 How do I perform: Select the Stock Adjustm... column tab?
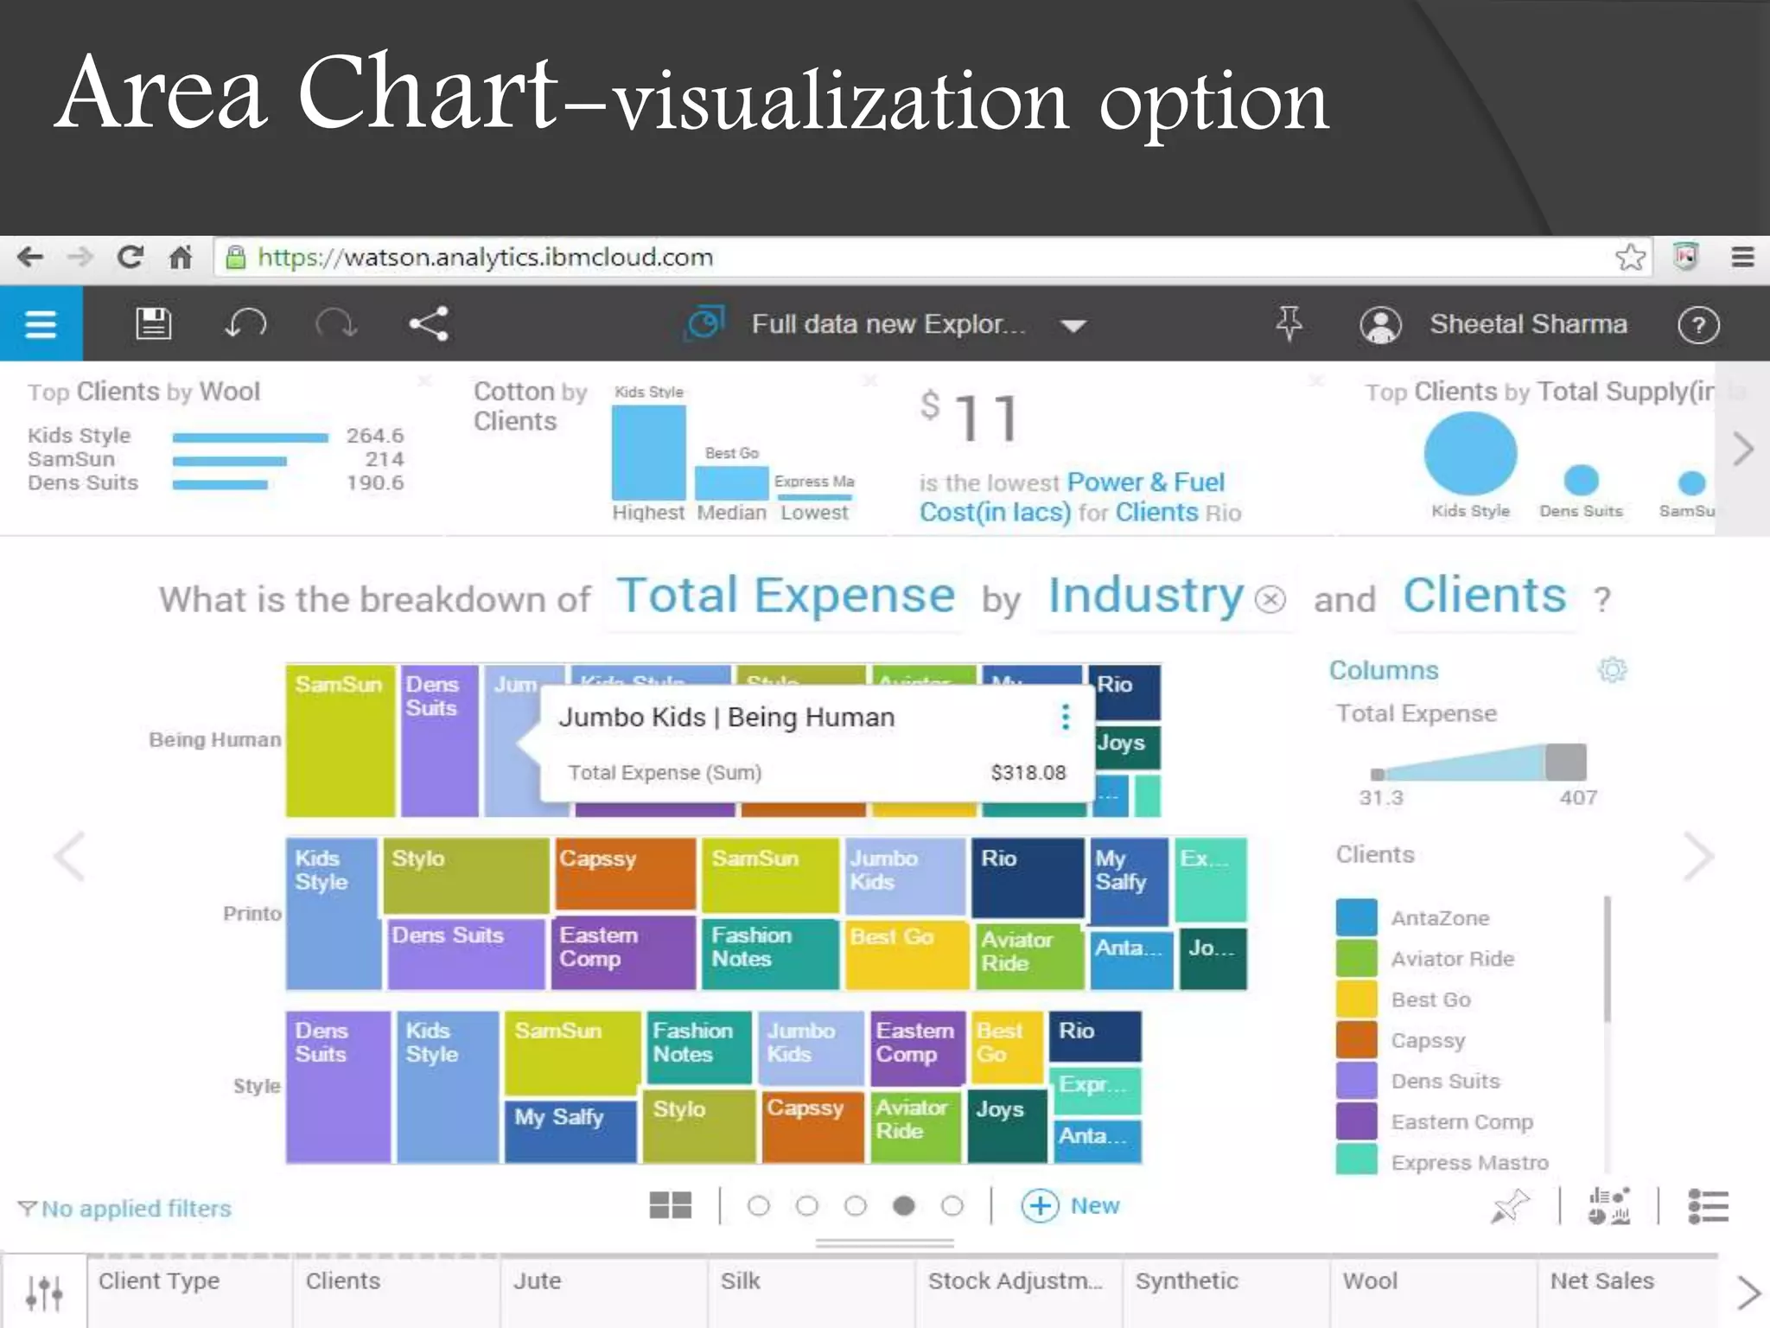coord(1019,1292)
